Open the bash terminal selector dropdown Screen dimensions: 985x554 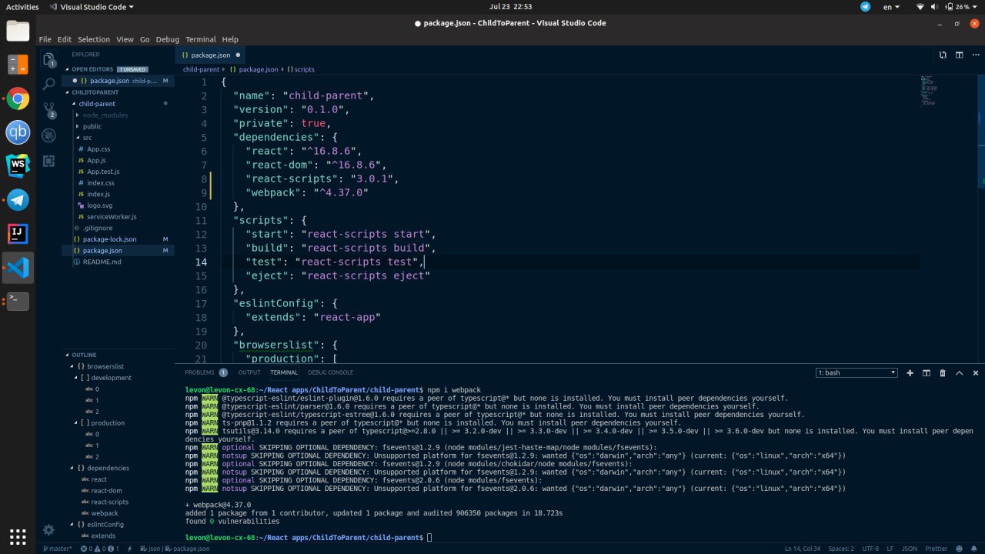pos(856,372)
